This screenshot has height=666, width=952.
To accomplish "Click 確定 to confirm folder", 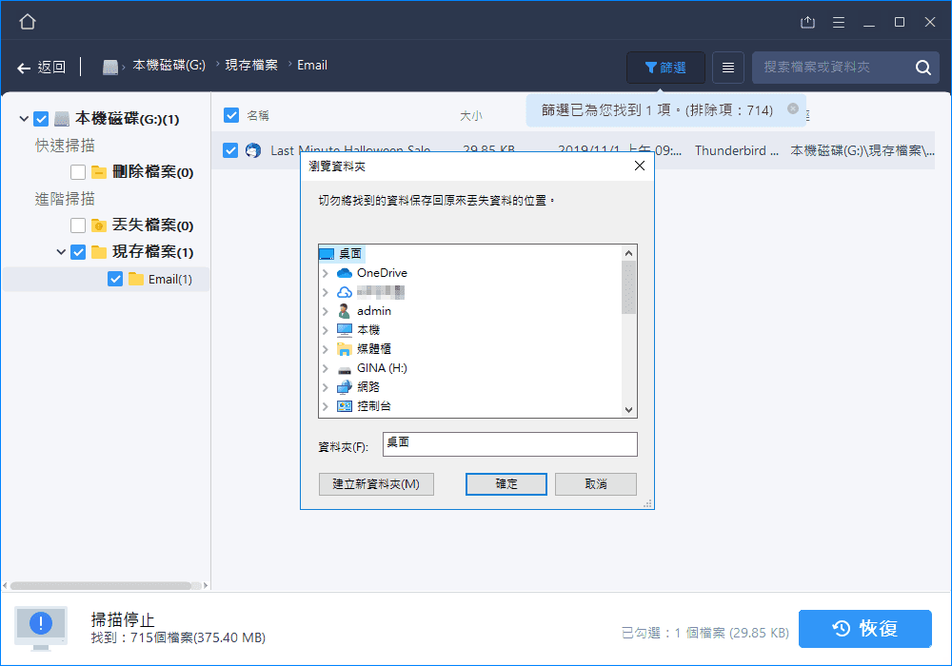I will (x=506, y=483).
